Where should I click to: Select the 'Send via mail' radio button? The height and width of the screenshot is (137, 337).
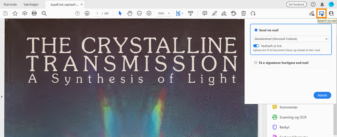pyautogui.click(x=256, y=30)
